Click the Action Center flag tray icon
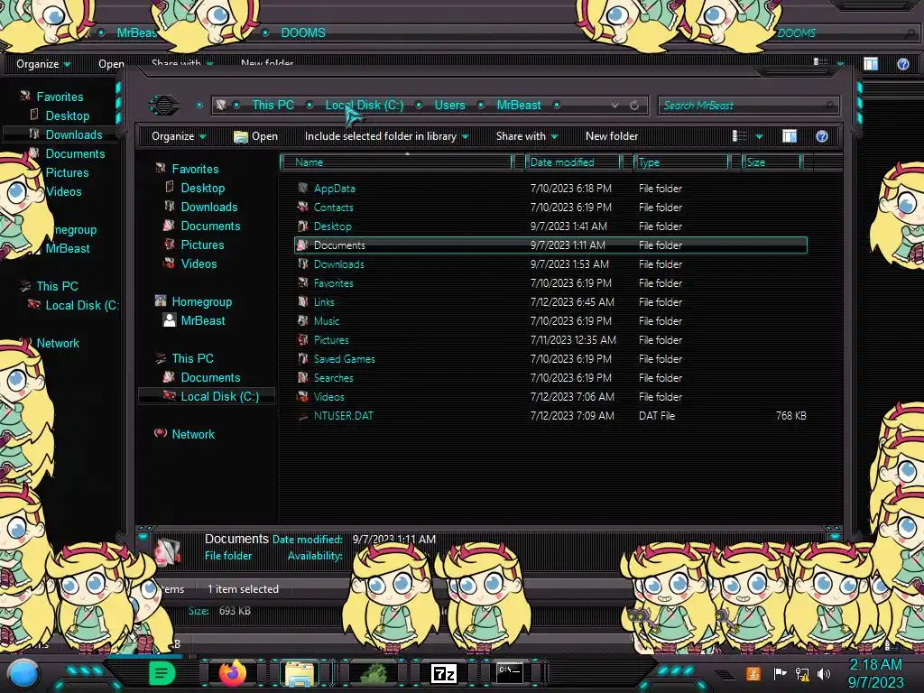Viewport: 924px width, 693px height. [780, 673]
